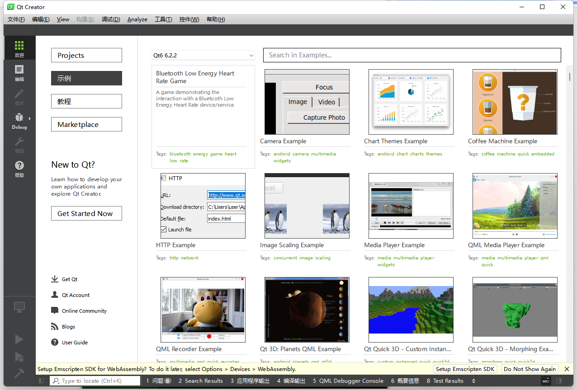Switch to 设计 (Design) mode
This screenshot has height=390, width=577.
pos(19,97)
